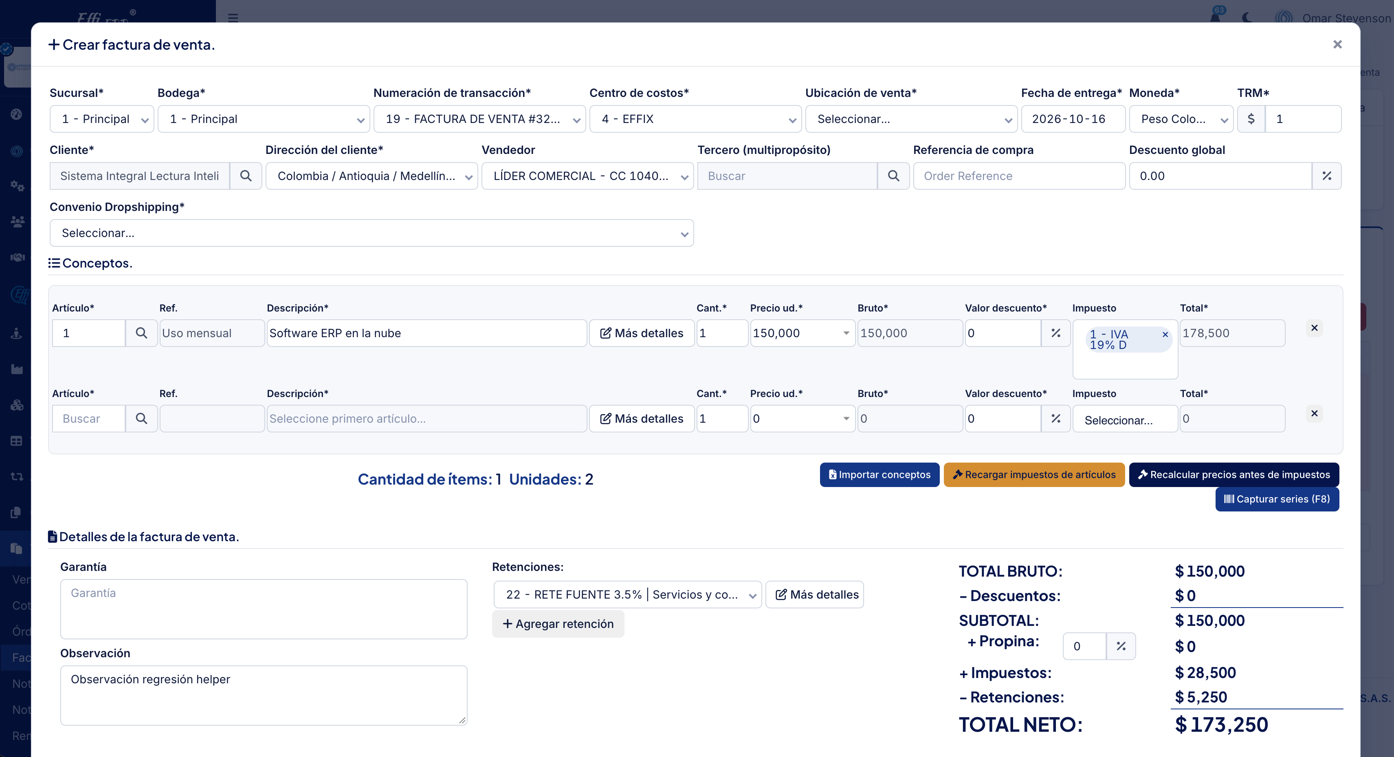Expand Precio ud. dropdown for 150,000
The width and height of the screenshot is (1394, 757).
click(846, 333)
